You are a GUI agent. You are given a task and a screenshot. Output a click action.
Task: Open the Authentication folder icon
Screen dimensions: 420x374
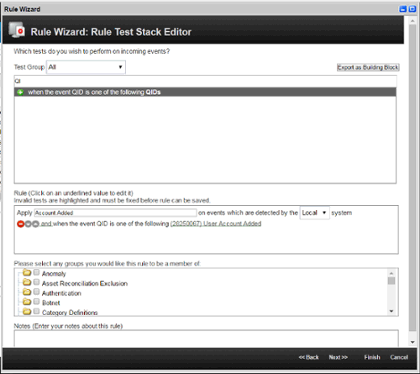pos(27,292)
